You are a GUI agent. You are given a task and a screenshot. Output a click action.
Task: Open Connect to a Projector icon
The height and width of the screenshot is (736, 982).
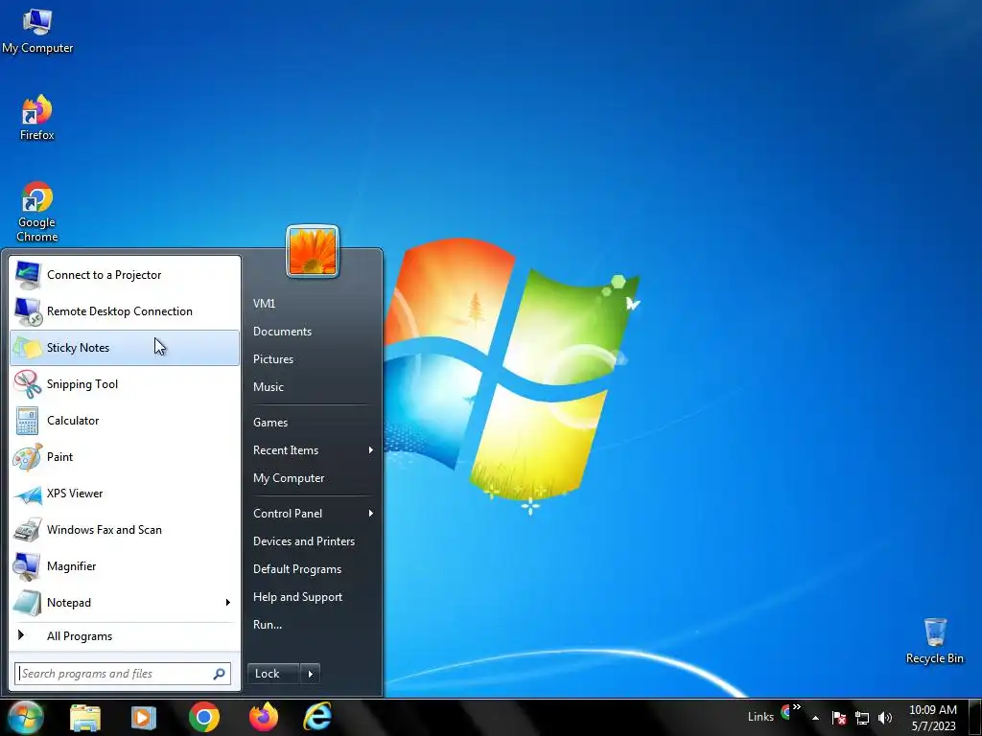[28, 275]
